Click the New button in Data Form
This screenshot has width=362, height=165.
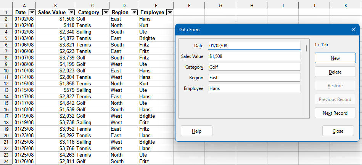(x=335, y=58)
